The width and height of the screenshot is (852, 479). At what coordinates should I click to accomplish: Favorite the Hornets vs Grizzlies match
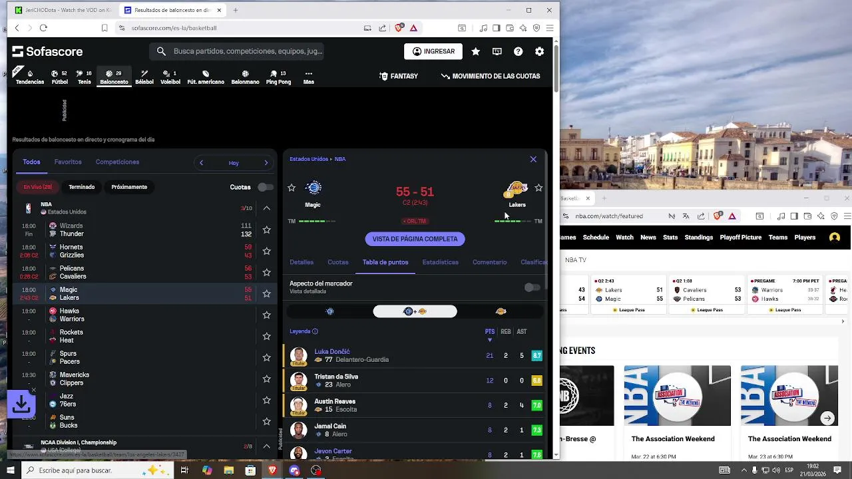pyautogui.click(x=266, y=251)
